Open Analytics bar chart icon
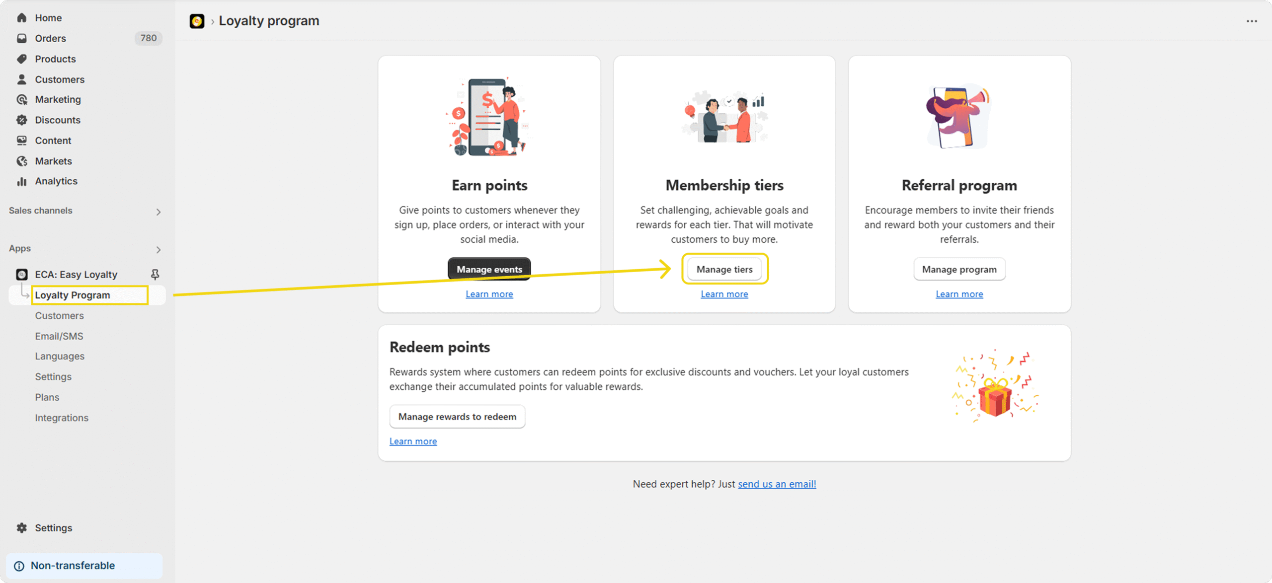This screenshot has height=583, width=1272. click(x=22, y=181)
